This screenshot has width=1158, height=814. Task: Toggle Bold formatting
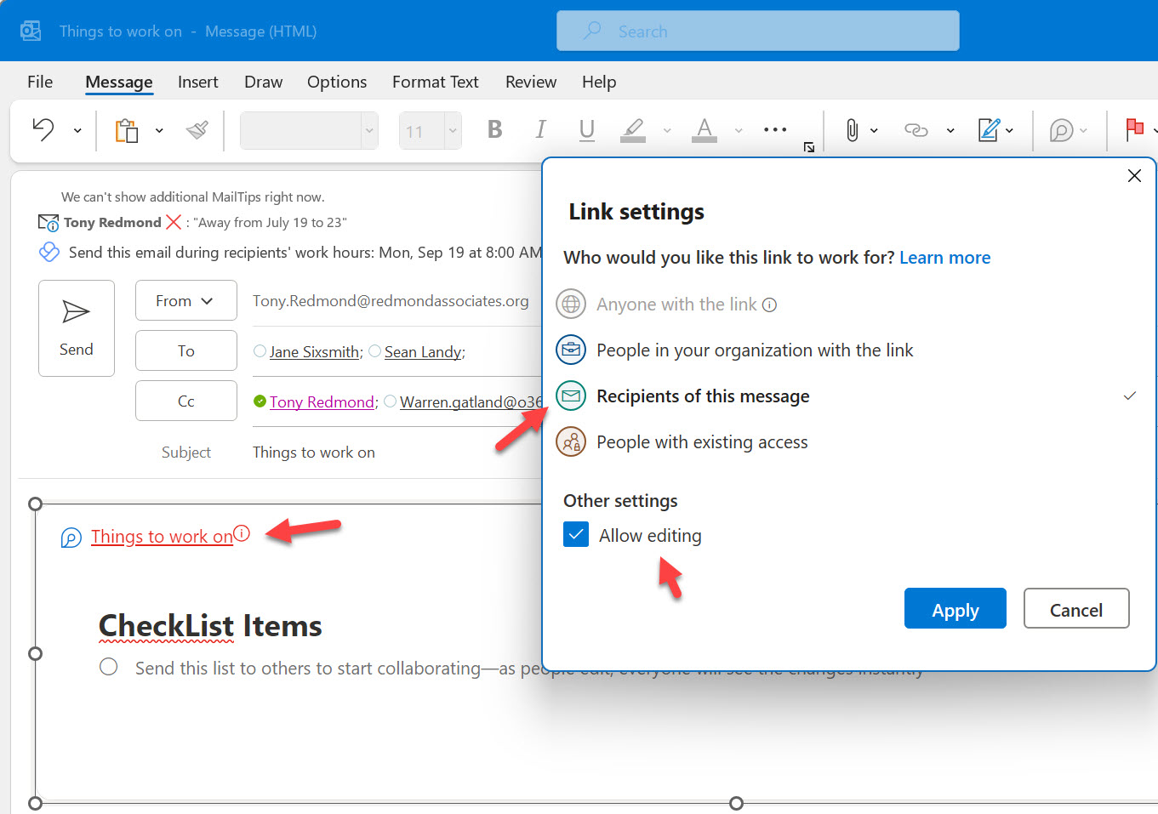pyautogui.click(x=494, y=129)
